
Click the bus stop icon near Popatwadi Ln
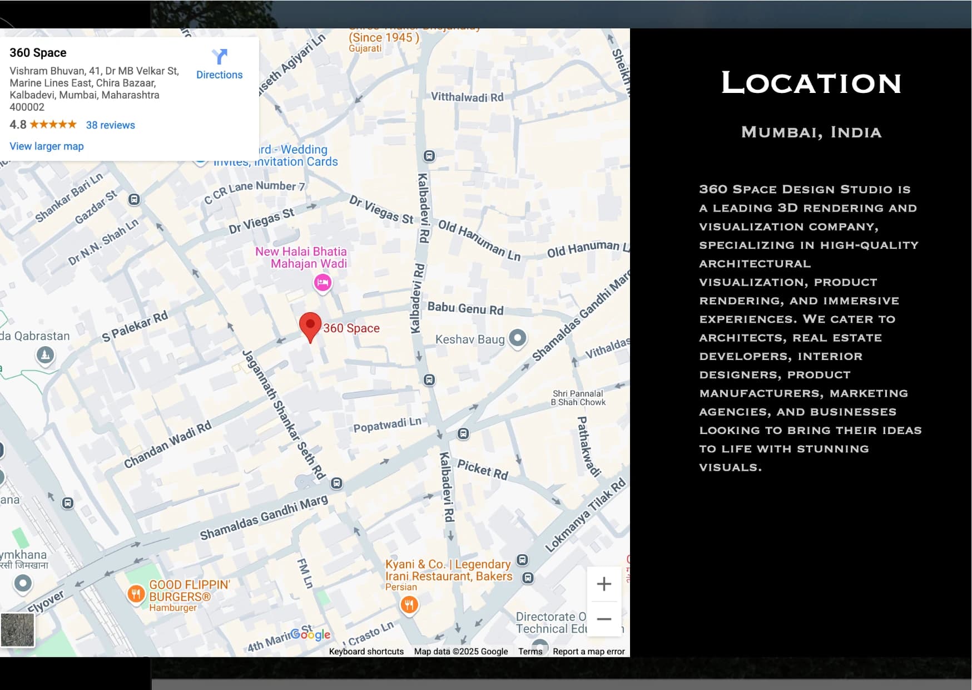click(463, 433)
